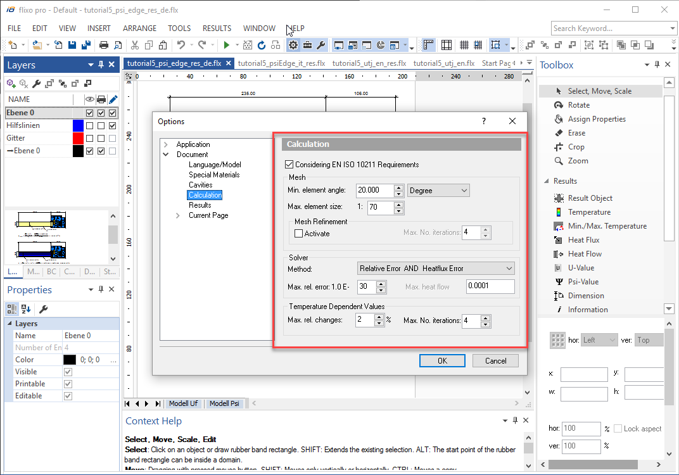This screenshot has height=475, width=679.
Task: Choose the Erase tool in Toolbox
Action: (x=576, y=133)
